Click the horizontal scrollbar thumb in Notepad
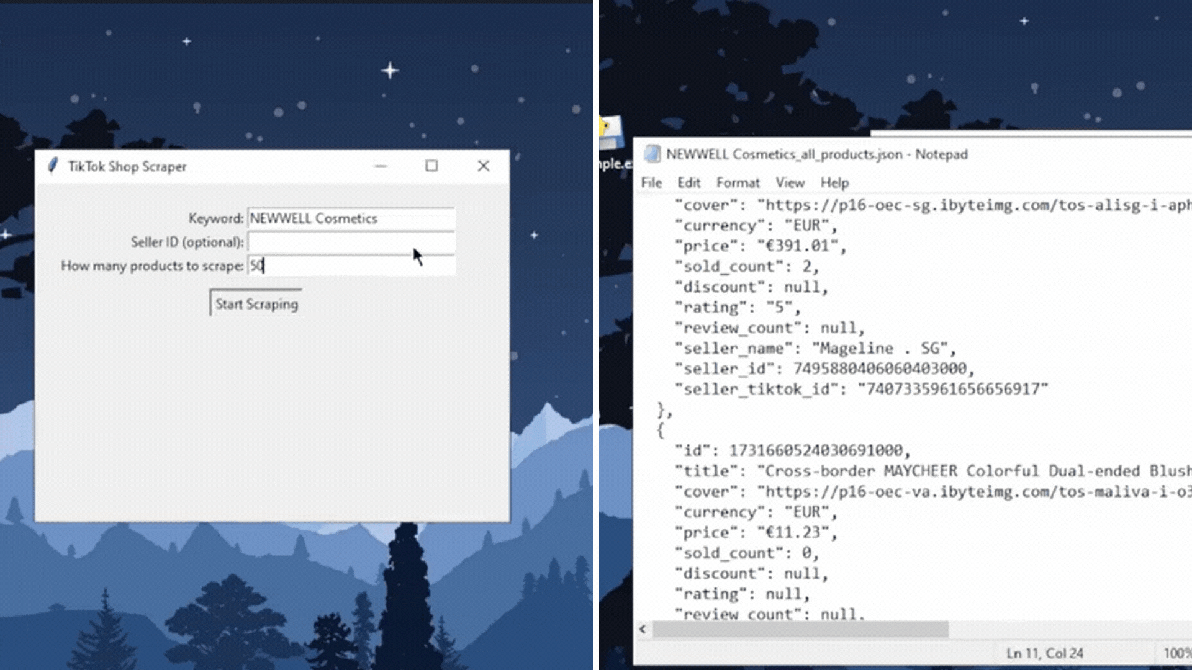The width and height of the screenshot is (1192, 670). click(801, 630)
